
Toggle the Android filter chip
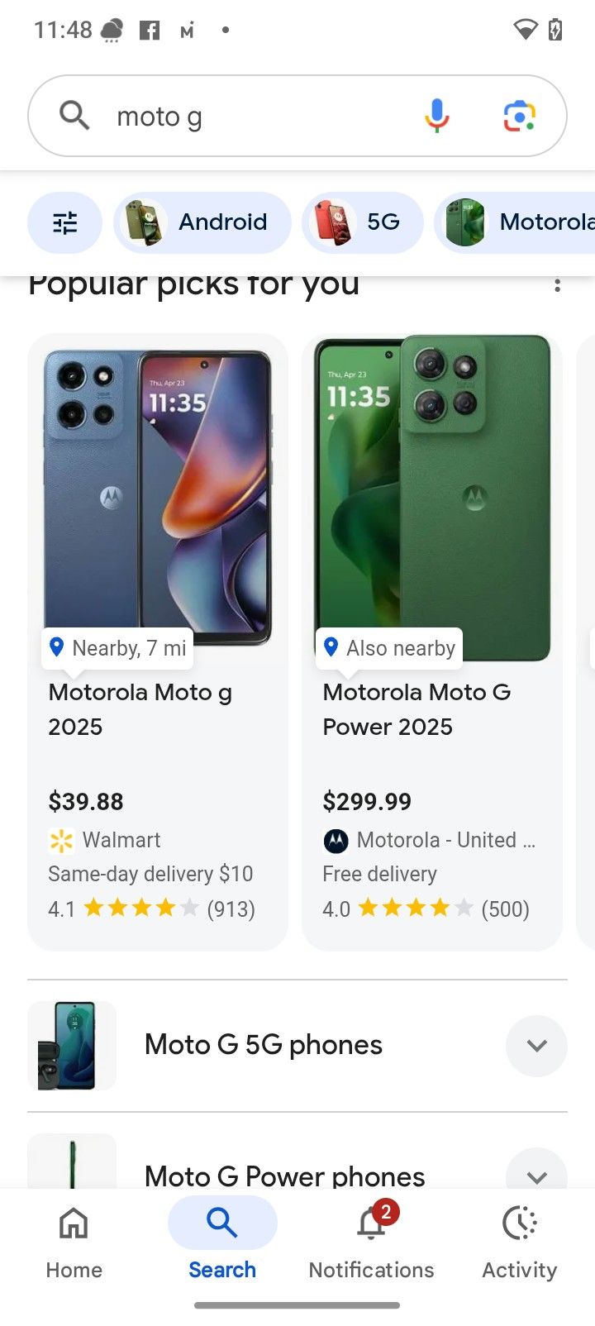202,222
